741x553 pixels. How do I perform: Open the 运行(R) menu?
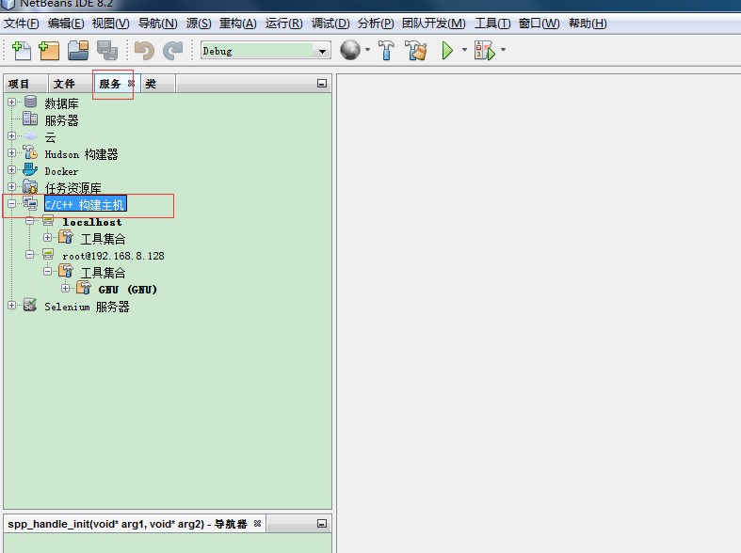click(x=283, y=24)
